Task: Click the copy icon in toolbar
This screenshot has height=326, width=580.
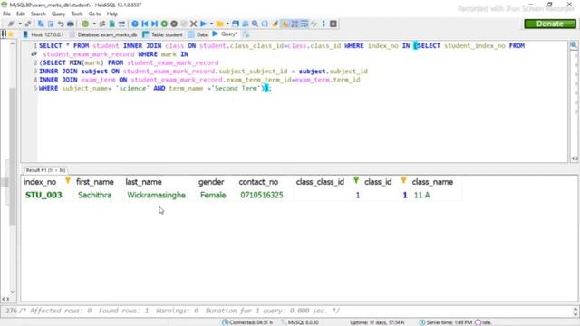Action: pos(41,24)
